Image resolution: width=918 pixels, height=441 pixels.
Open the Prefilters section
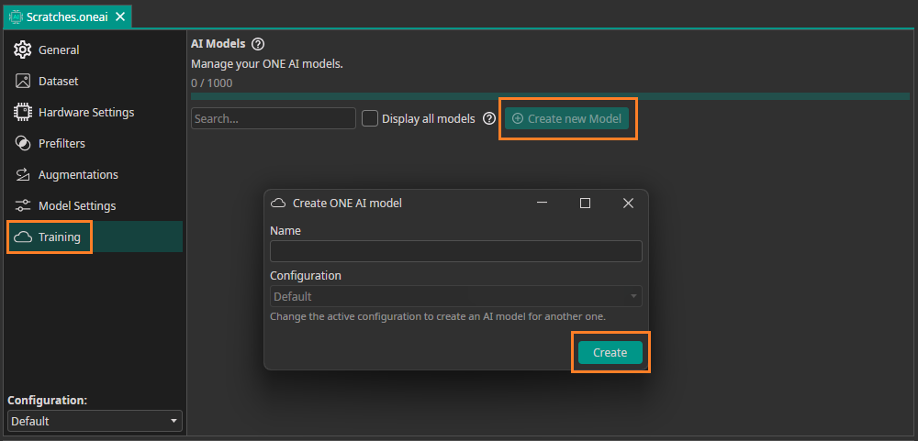95,143
